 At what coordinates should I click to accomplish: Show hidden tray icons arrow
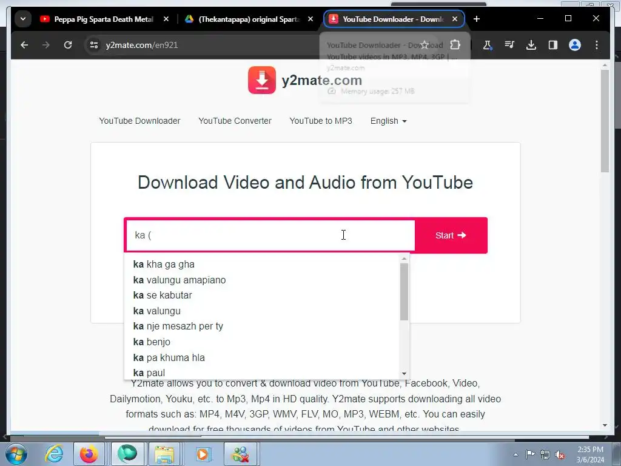pyautogui.click(x=515, y=454)
